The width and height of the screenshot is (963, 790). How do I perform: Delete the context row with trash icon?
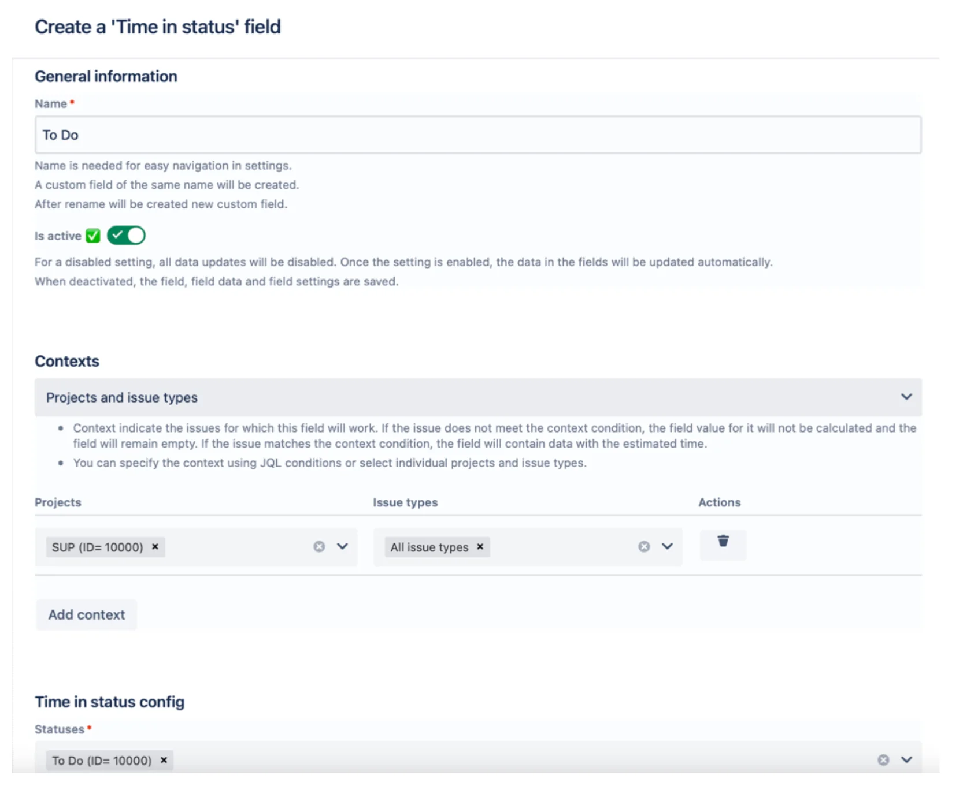click(x=723, y=545)
